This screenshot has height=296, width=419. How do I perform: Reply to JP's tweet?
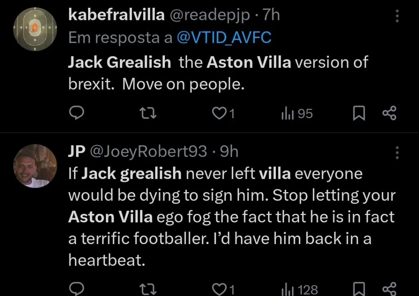pyautogui.click(x=76, y=289)
